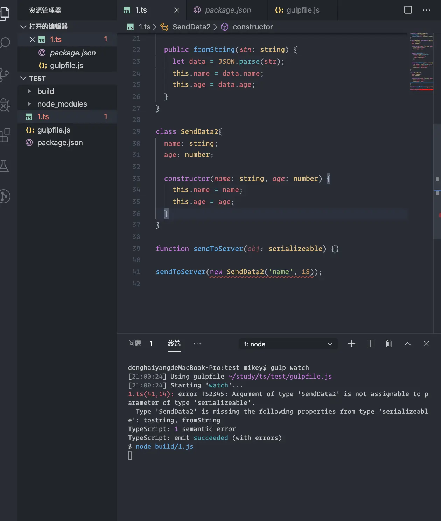Screen dimensions: 441x521
Task: Split the editor to the right
Action: (408, 10)
